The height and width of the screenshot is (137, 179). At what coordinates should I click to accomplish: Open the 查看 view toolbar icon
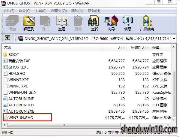click(62, 23)
